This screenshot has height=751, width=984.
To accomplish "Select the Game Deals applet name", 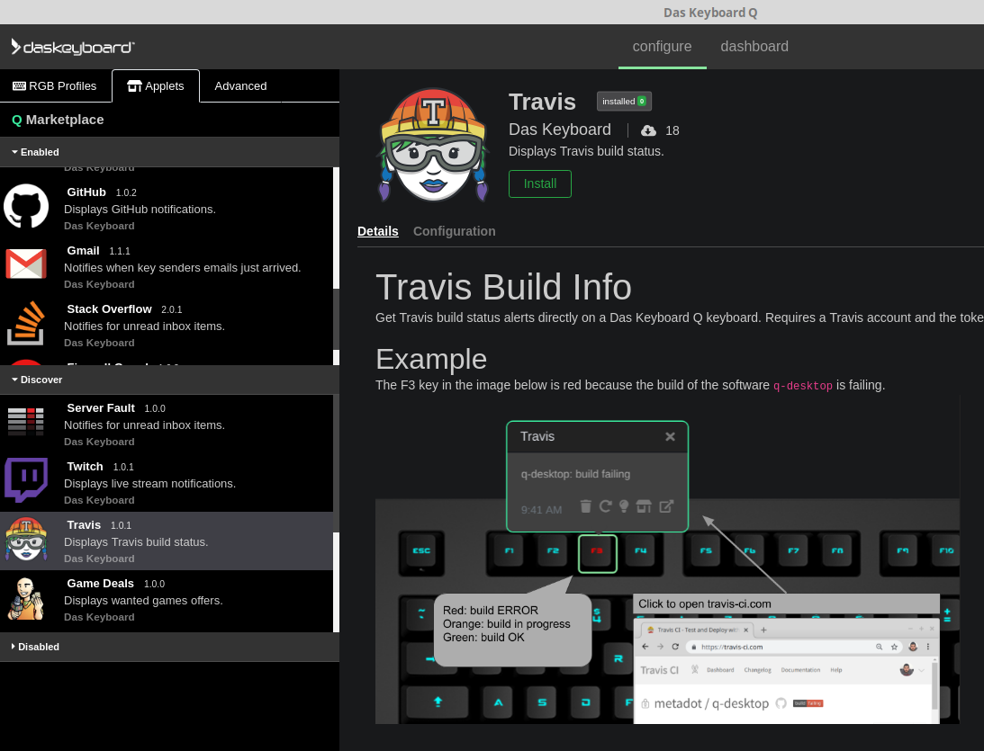I will (101, 583).
